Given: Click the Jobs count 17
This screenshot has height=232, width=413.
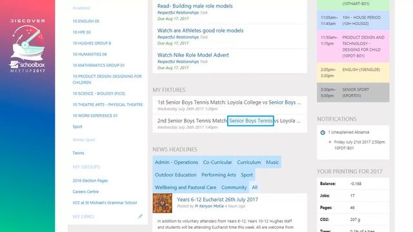Looking at the screenshot, I should 352,196.
